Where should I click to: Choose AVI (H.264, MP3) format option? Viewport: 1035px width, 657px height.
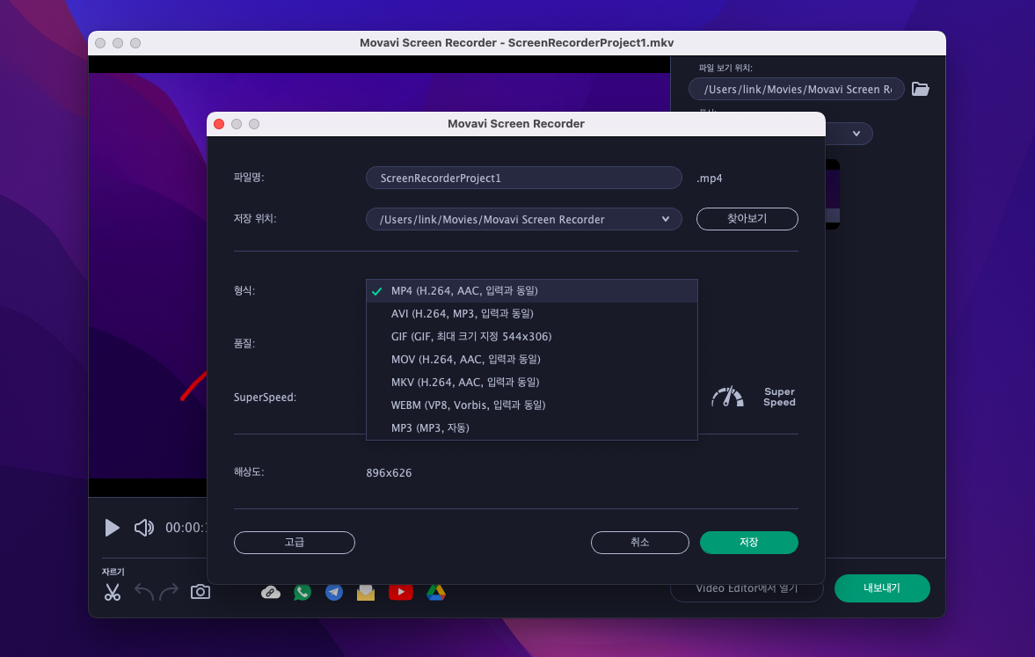531,314
